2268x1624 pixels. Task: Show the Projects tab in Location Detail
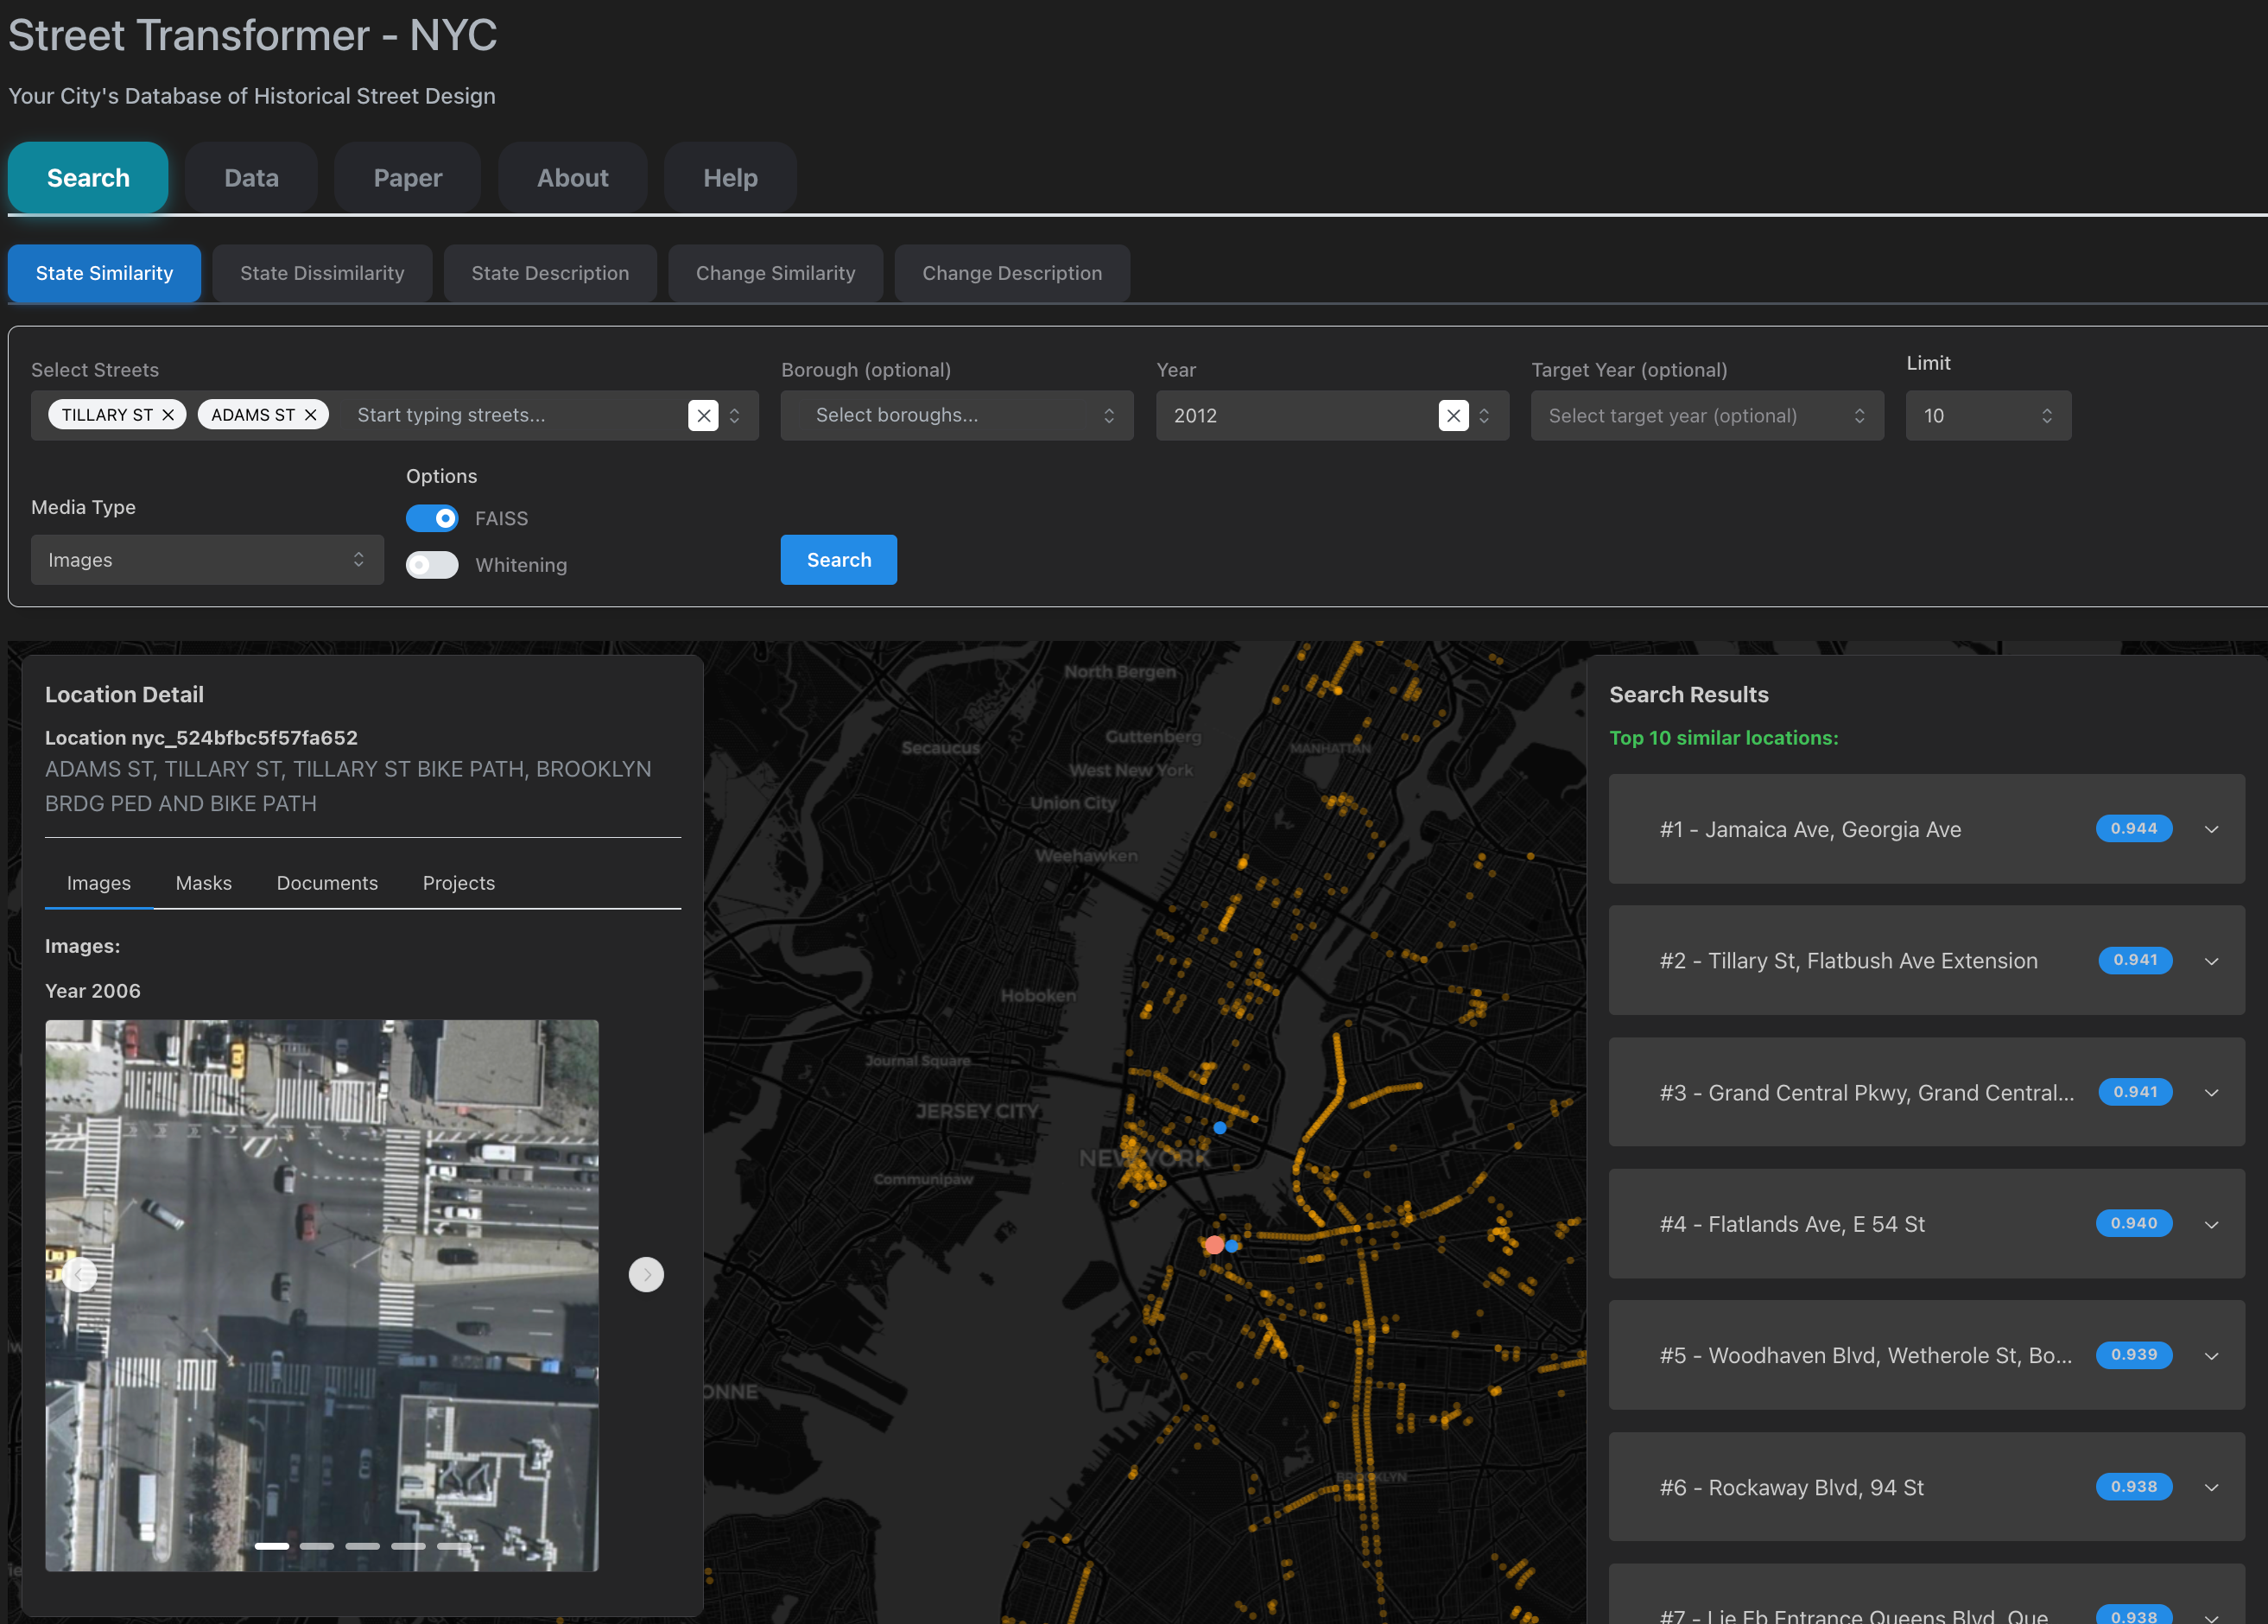click(459, 883)
